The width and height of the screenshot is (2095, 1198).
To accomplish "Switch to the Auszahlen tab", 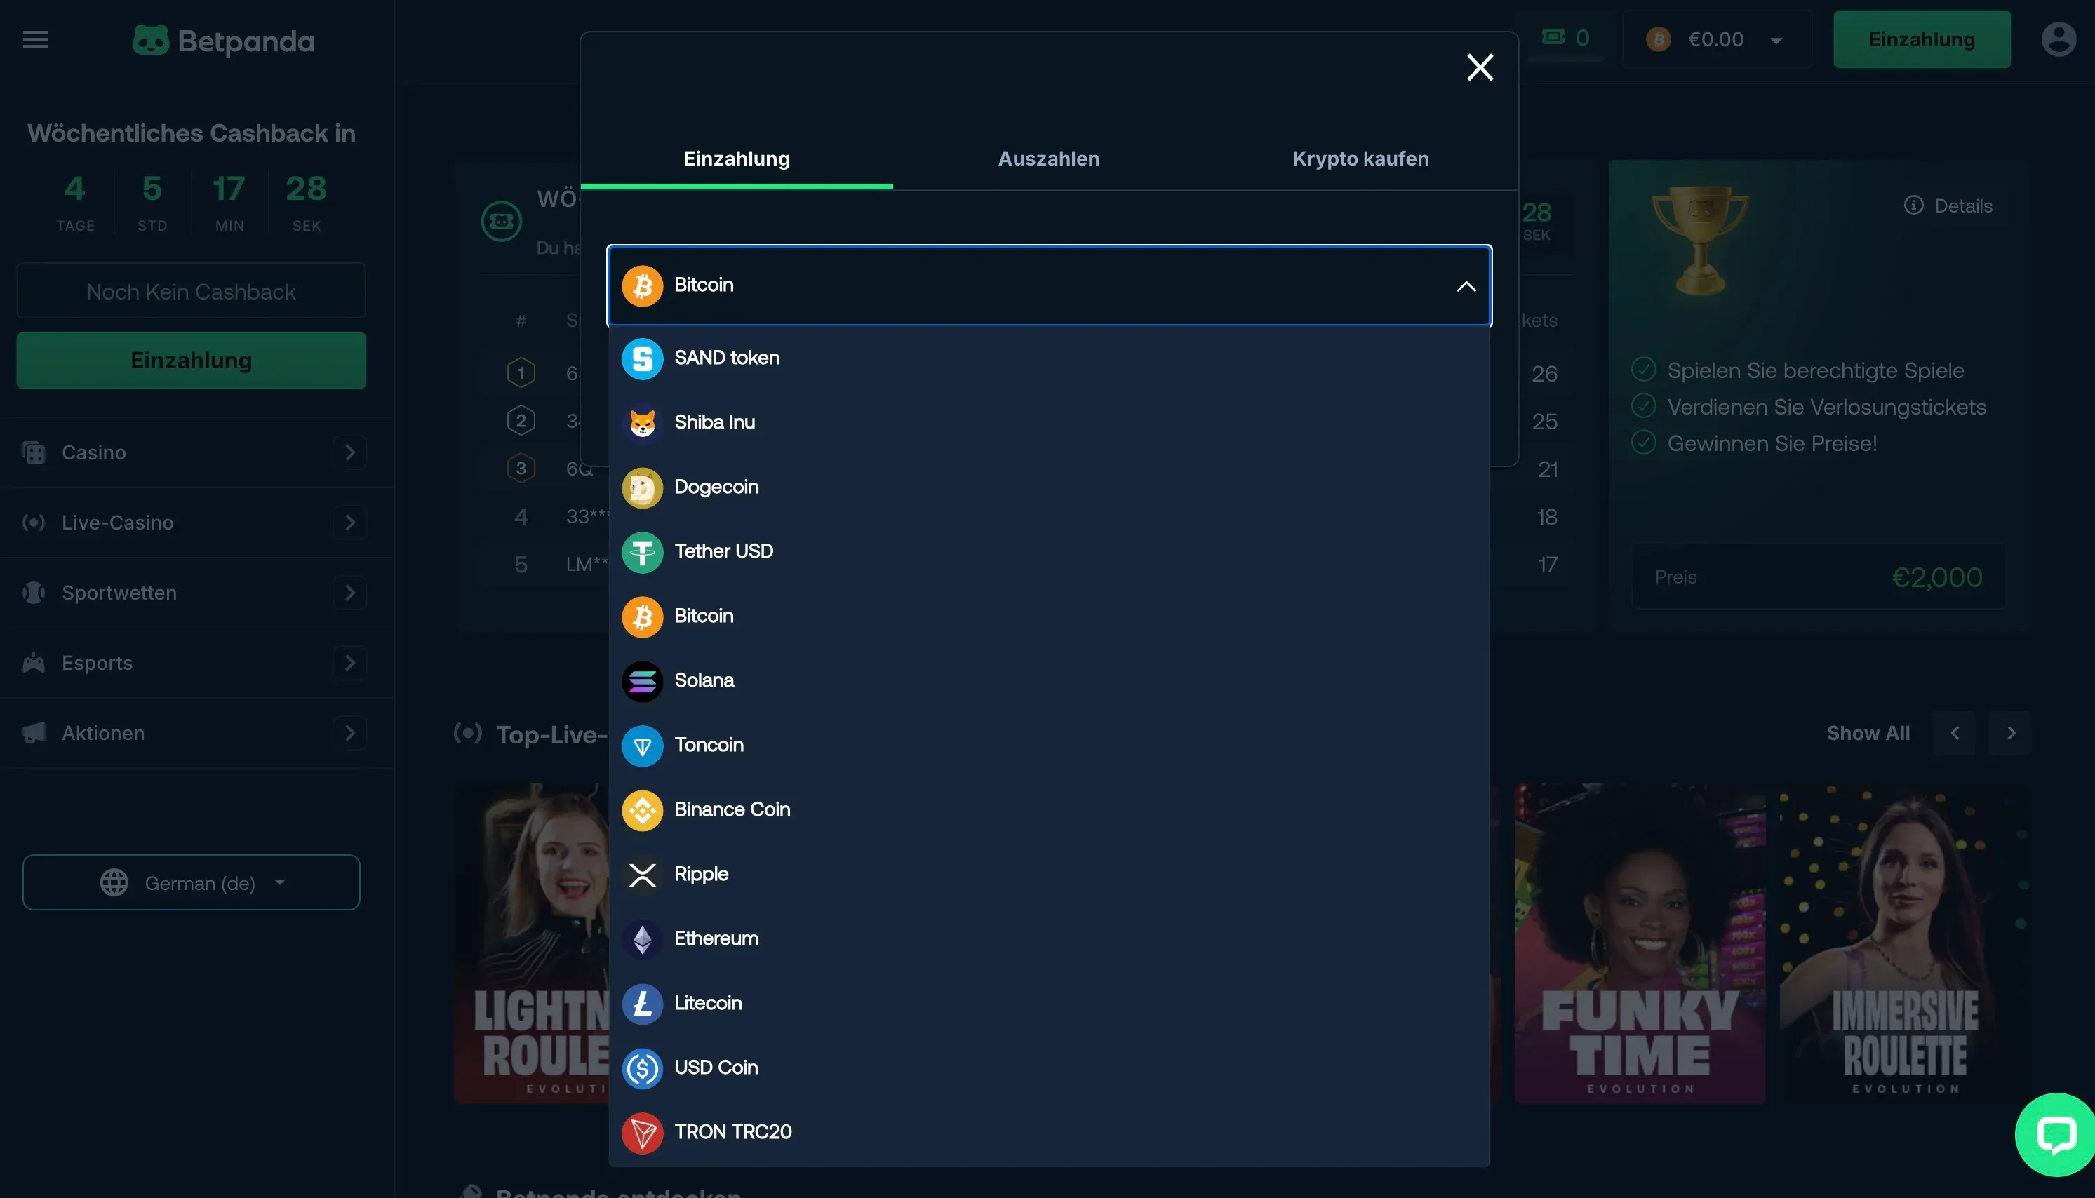I will tap(1048, 159).
